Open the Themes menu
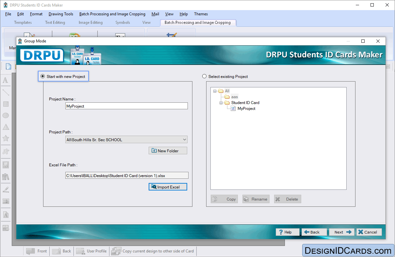Viewport: 395px width, 257px height. click(x=201, y=14)
